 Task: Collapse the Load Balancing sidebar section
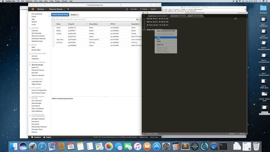[x=30, y=79]
